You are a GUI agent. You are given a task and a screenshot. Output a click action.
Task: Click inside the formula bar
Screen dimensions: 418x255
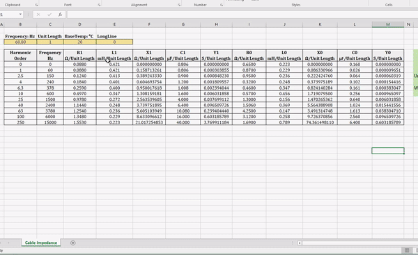(x=242, y=15)
